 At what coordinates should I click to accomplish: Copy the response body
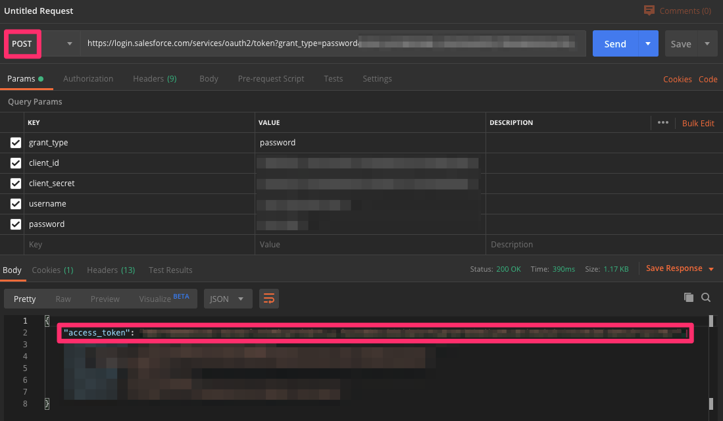[689, 298]
